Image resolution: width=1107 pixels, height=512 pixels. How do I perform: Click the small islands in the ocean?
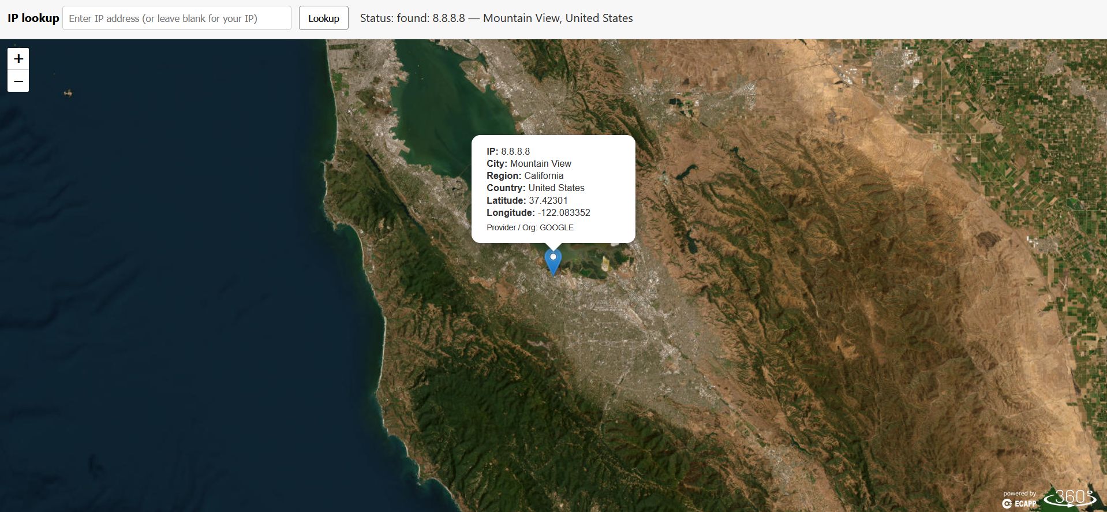click(68, 93)
